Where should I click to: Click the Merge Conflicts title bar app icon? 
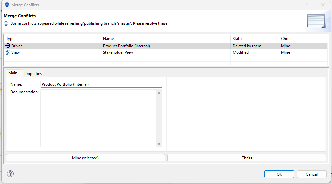tap(7, 5)
